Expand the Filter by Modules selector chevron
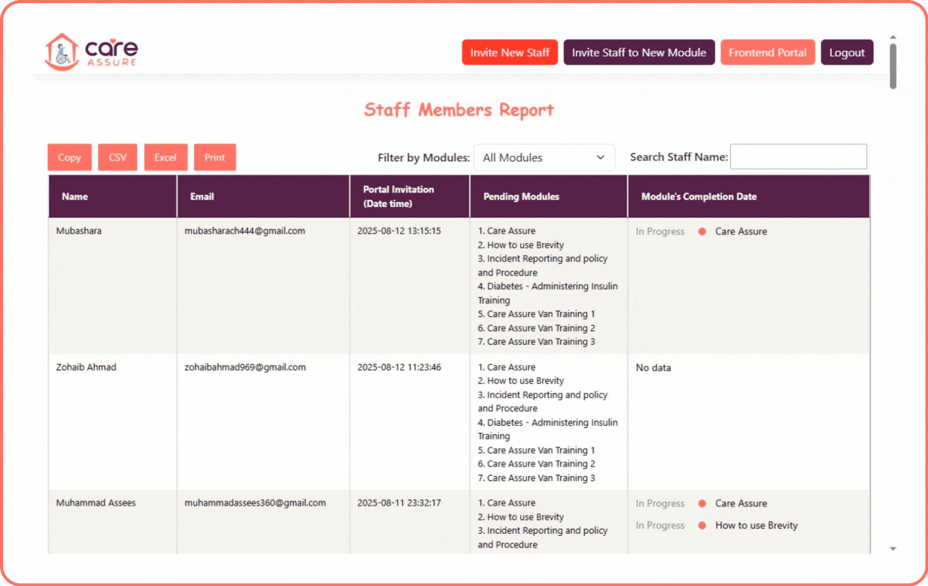The height and width of the screenshot is (586, 928). [600, 157]
